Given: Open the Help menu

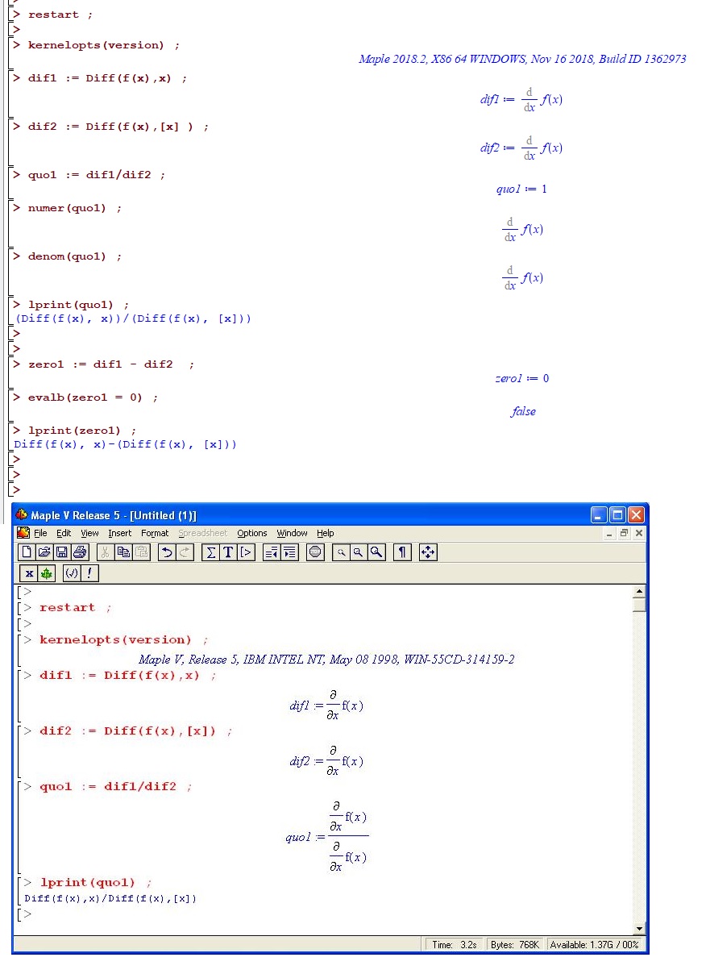Looking at the screenshot, I should (x=325, y=533).
